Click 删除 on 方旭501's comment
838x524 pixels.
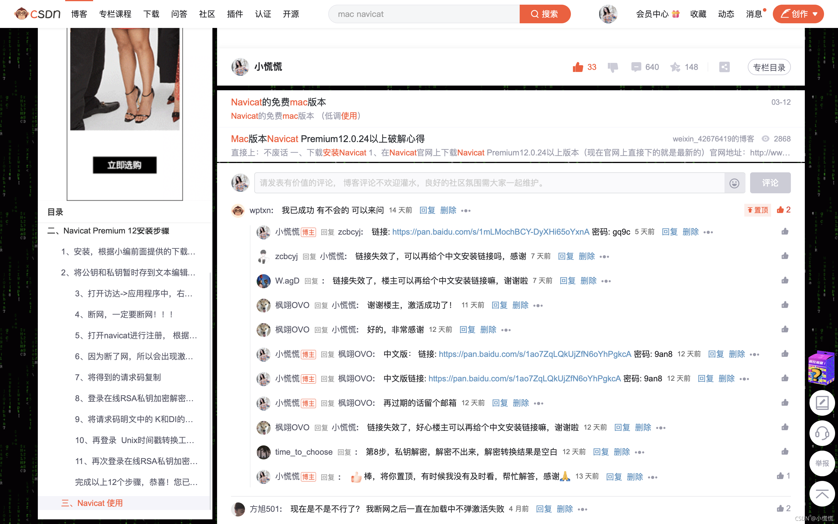(x=564, y=509)
